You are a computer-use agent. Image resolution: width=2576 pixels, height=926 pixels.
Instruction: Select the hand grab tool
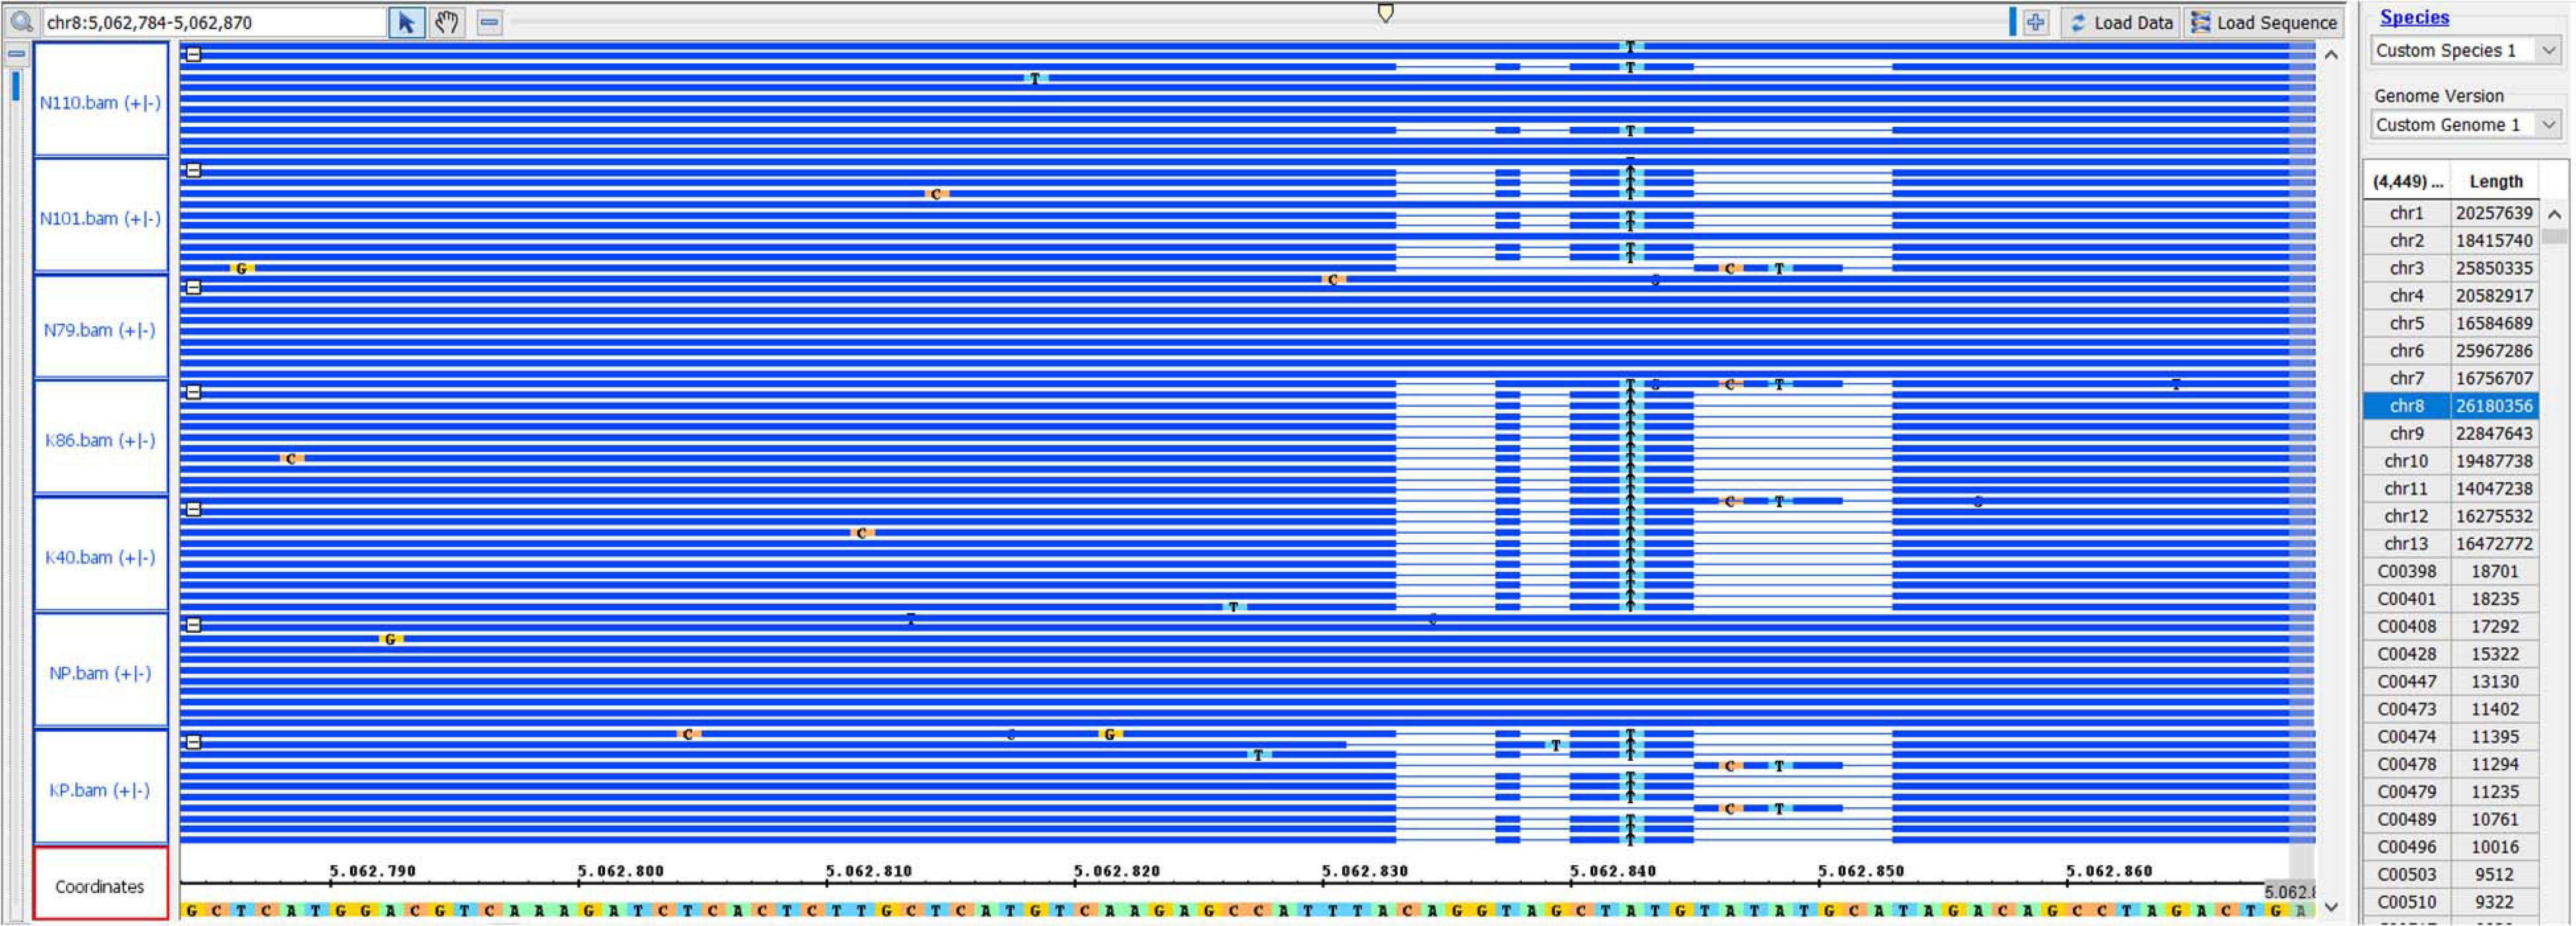pos(447,22)
